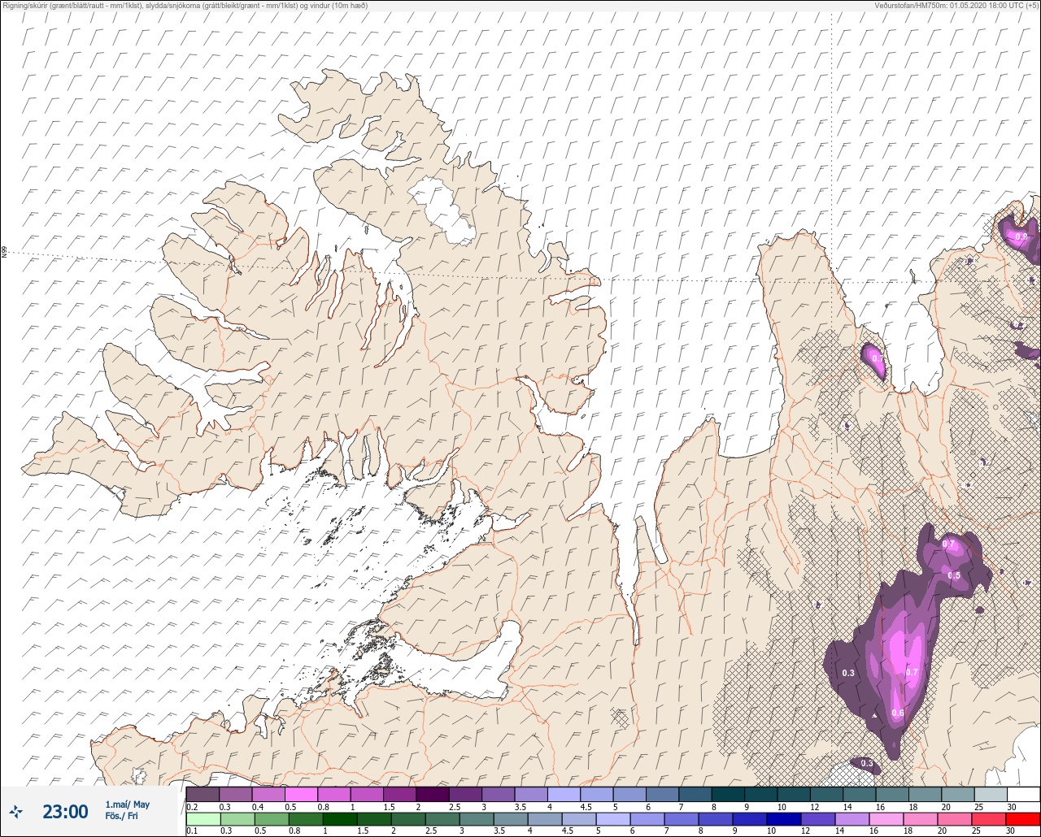Screen dimensions: 1041x837
Task: Select the grey-teal 3 swatch in lower row
Action: [x=476, y=819]
